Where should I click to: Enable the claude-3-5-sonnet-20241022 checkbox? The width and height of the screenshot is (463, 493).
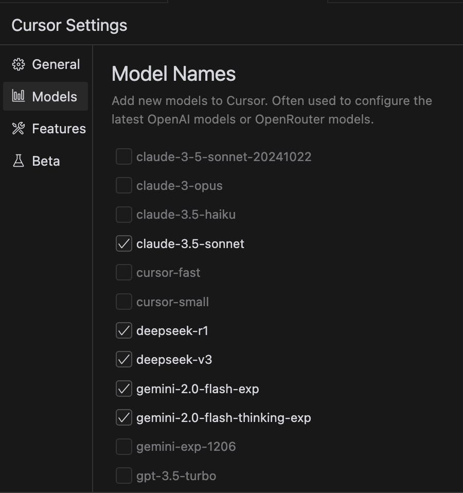tap(123, 156)
